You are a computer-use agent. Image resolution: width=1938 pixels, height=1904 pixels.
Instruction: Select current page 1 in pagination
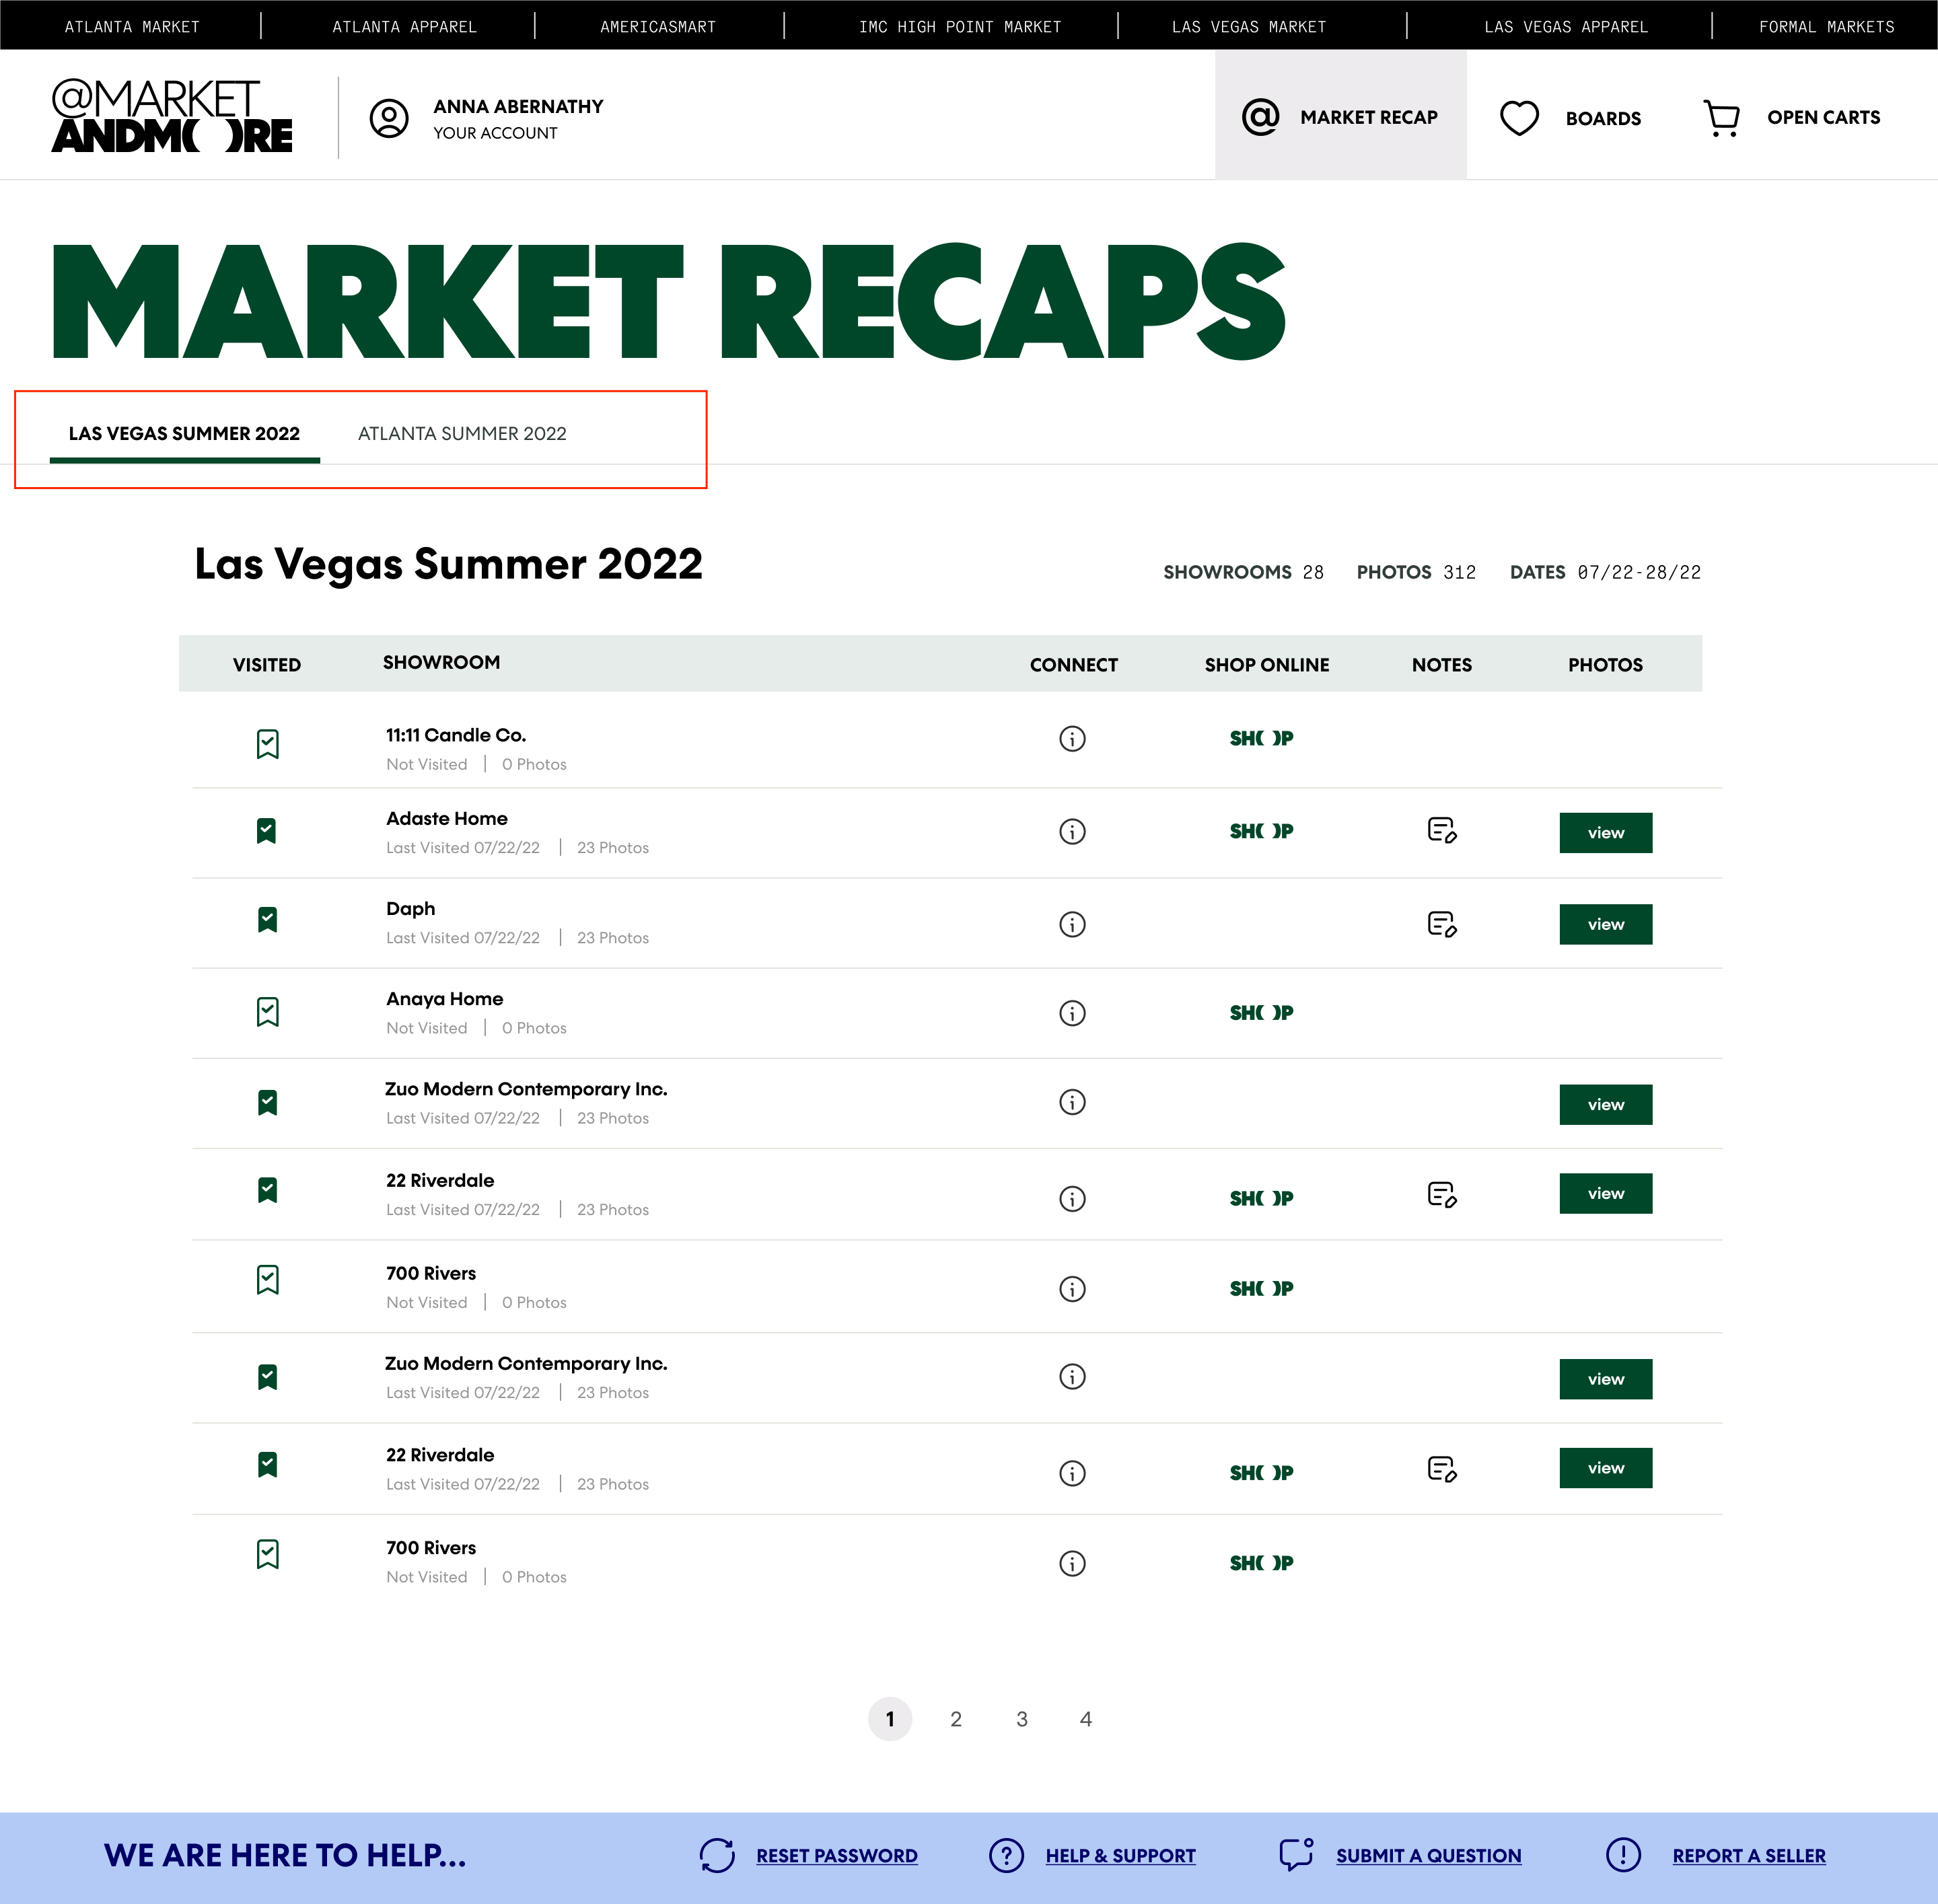[890, 1719]
